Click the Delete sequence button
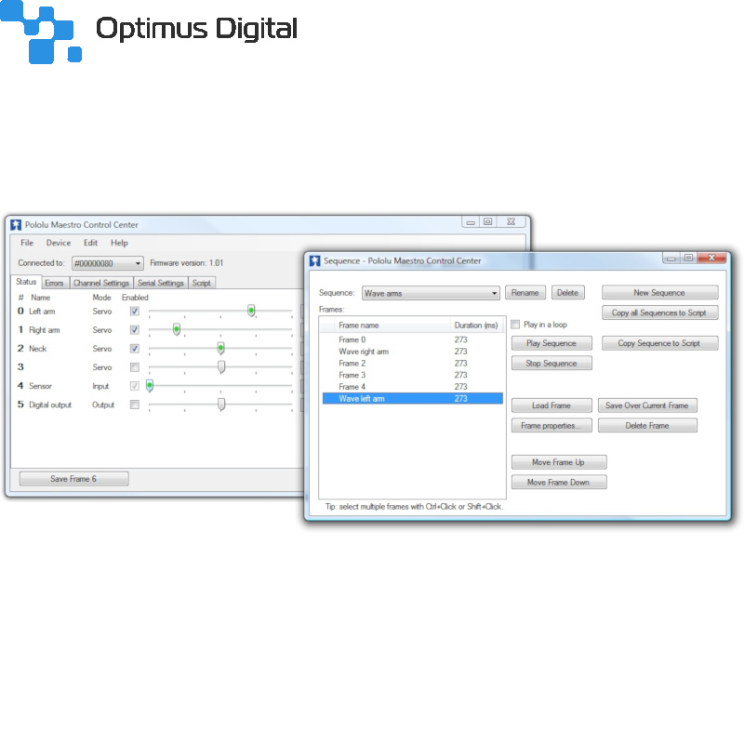The height and width of the screenshot is (744, 744). [567, 293]
